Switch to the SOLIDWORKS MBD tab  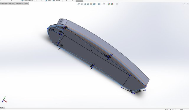click(22, 4)
